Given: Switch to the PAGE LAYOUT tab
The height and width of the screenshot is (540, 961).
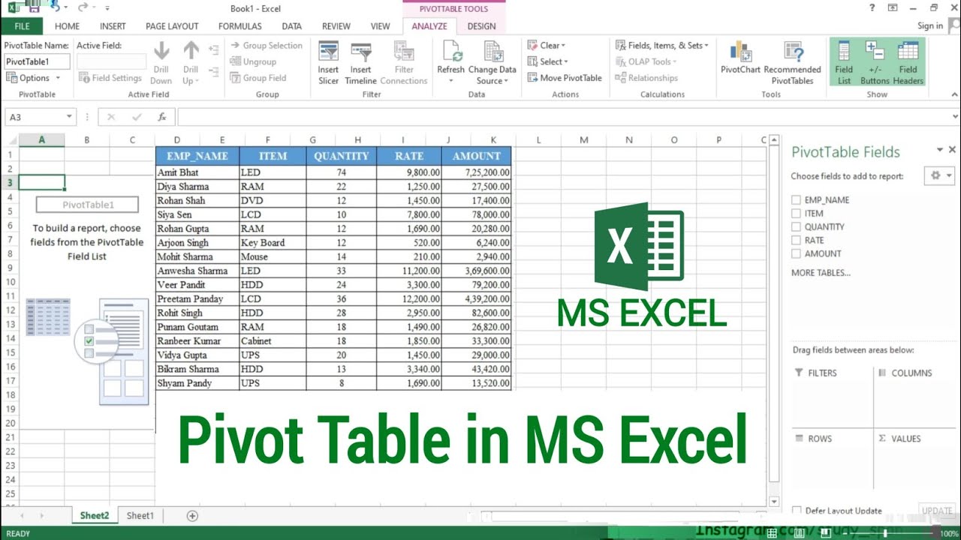Looking at the screenshot, I should click(172, 26).
